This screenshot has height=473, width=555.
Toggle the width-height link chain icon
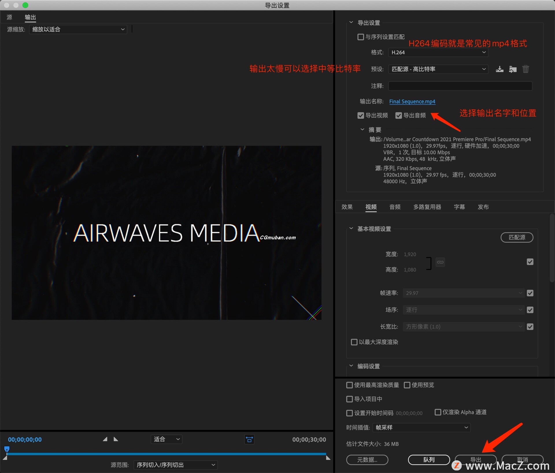point(440,262)
